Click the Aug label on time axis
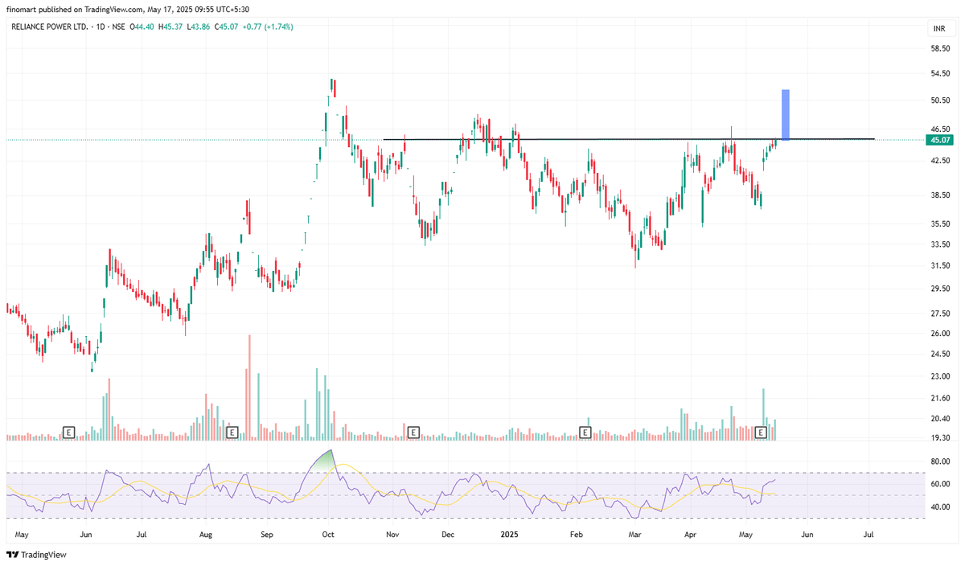 click(x=205, y=534)
